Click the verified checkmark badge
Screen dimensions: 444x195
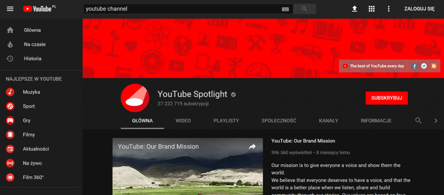pyautogui.click(x=233, y=95)
